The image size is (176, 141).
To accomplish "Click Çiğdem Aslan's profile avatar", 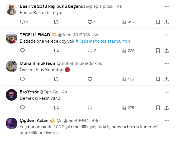I will (12, 123).
